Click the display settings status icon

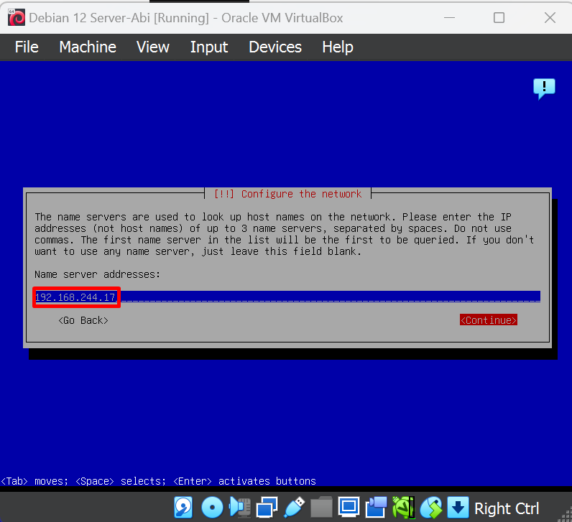point(349,508)
